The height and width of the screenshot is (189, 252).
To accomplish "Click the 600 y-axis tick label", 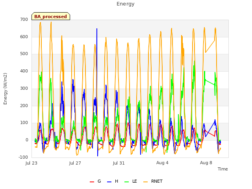I will [24, 37].
